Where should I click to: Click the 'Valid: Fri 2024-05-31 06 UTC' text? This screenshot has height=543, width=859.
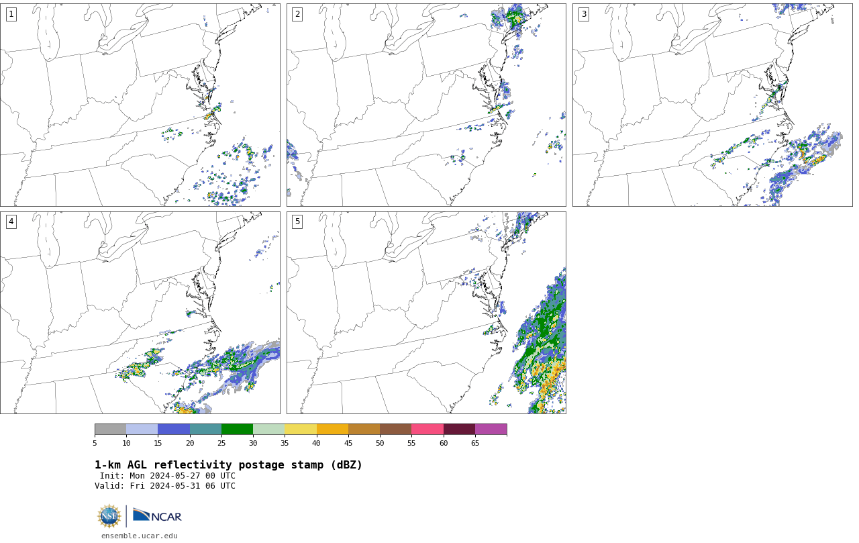point(165,486)
